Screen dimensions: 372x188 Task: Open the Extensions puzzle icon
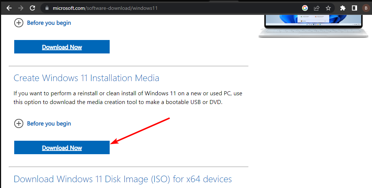tap(342, 8)
